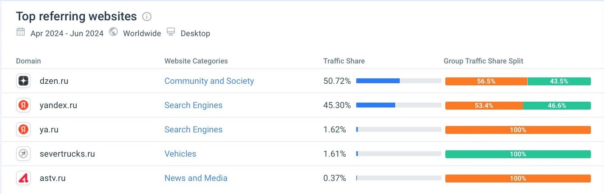Click the ya.ru favicon icon
Viewport: 604px width, 194px height.
[23, 130]
